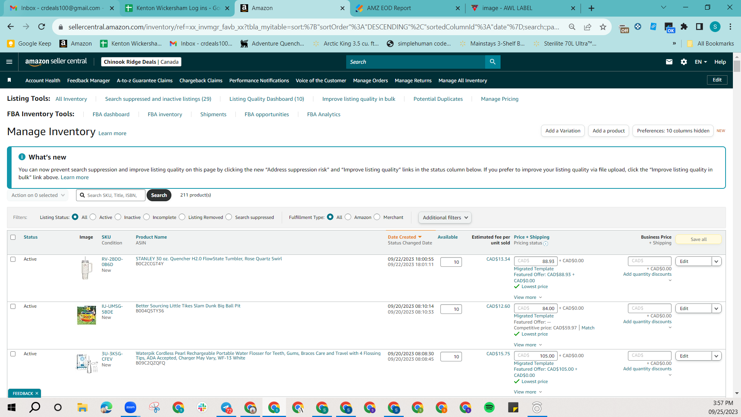Open the EN language dropdown
This screenshot has height=417, width=741.
pos(701,62)
